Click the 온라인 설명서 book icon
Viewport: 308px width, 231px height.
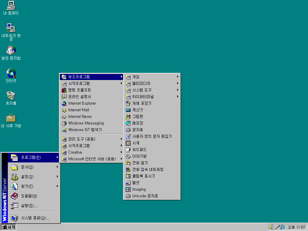[x=64, y=97]
